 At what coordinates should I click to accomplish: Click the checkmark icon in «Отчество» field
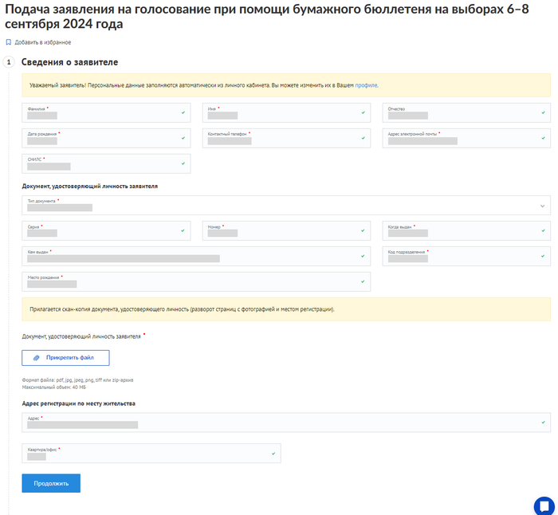pos(542,112)
